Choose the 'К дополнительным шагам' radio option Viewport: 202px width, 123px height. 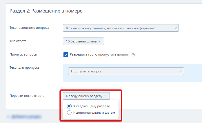69,113
